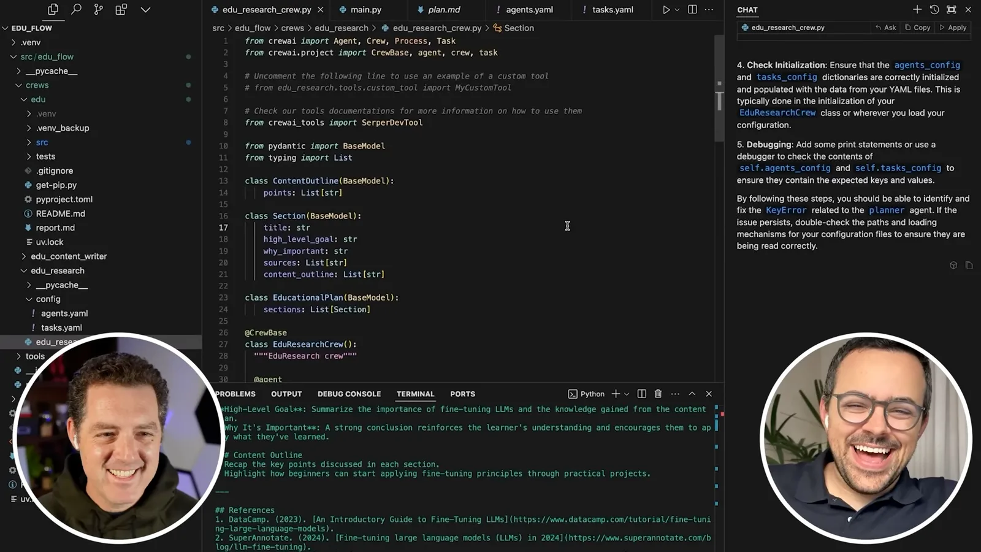This screenshot has width=981, height=552.
Task: Open the Explorer view icon
Action: coord(53,9)
